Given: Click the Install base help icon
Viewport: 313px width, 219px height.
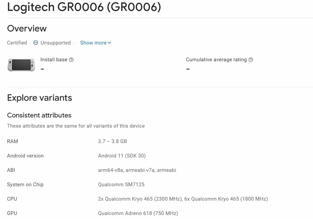Looking at the screenshot, I should point(71,60).
